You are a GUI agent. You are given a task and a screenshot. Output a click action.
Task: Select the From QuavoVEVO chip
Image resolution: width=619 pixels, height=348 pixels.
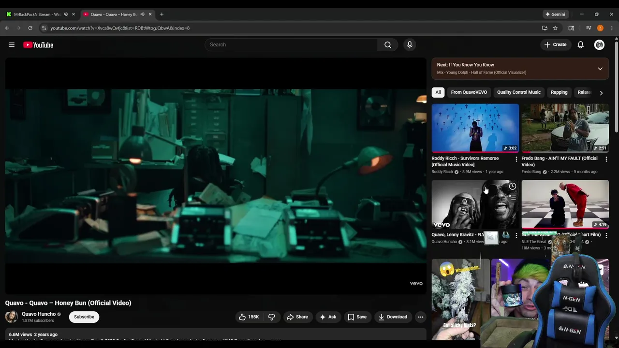(x=469, y=92)
